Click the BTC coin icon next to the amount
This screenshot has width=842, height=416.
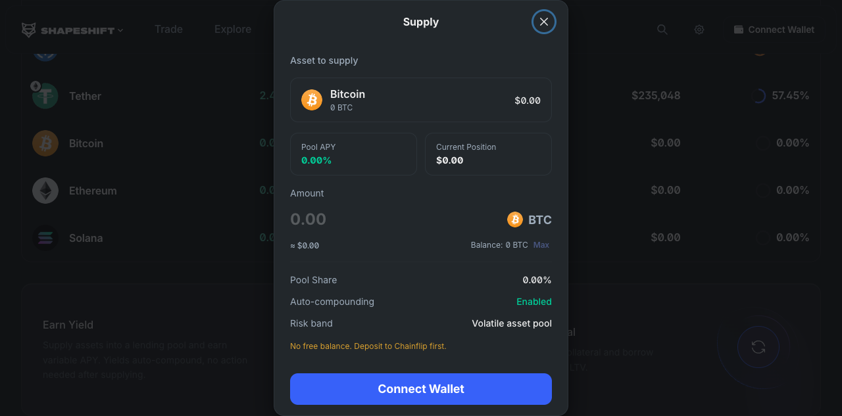click(514, 220)
